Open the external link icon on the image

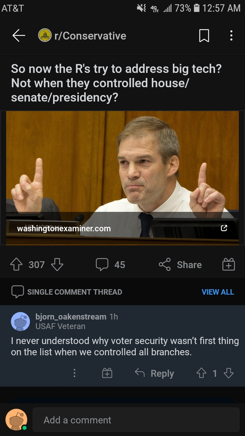[224, 228]
